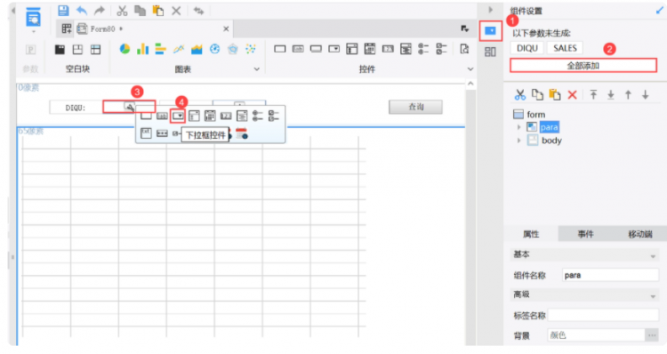Image resolution: width=667 pixels, height=354 pixels.
Task: Switch to the mobile tab
Action: coord(639,234)
